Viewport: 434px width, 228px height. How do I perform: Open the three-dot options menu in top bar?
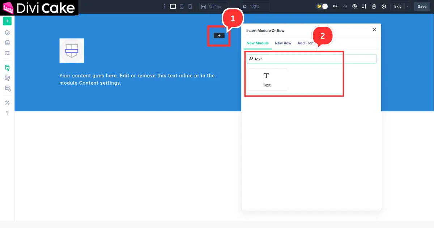pos(165,7)
